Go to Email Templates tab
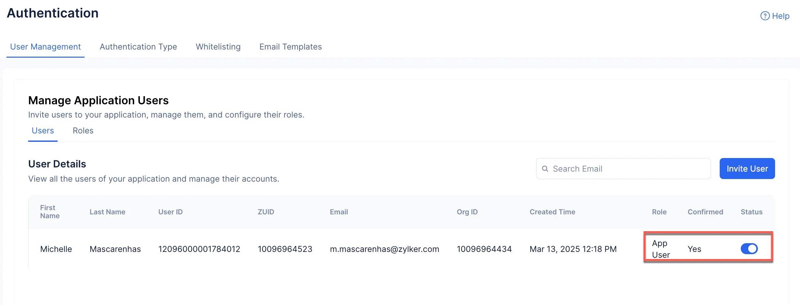The width and height of the screenshot is (800, 305). tap(290, 47)
